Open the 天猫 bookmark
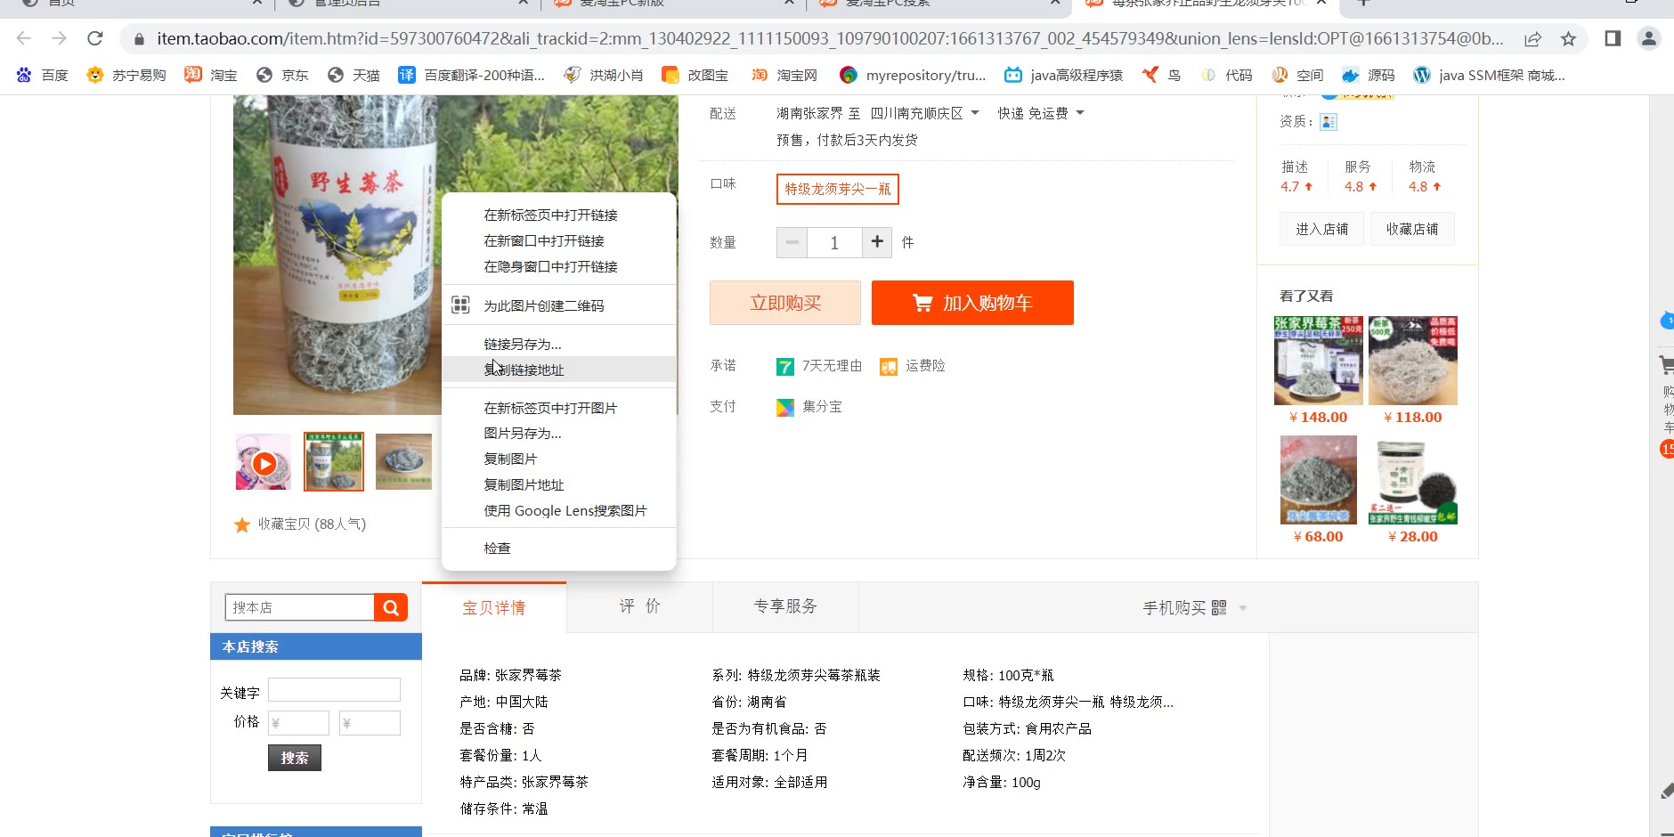The image size is (1674, 837). pos(353,75)
